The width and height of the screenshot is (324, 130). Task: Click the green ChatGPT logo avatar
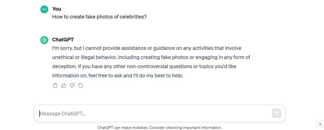point(44,40)
